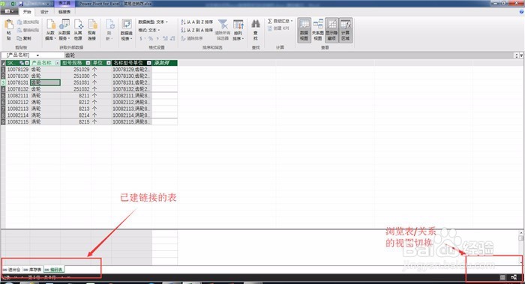
Task: Click diagram view icon in status bar
Action: pos(514,278)
